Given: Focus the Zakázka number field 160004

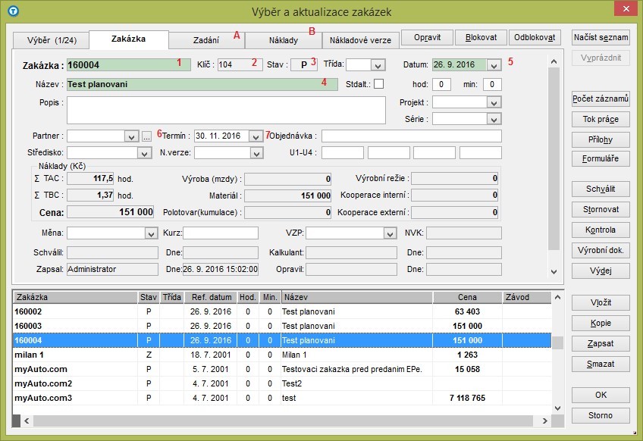Looking at the screenshot, I should coord(129,64).
